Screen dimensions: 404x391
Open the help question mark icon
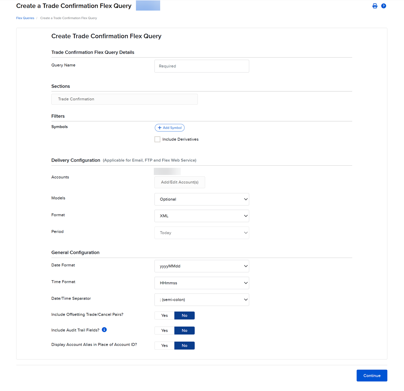pos(383,6)
